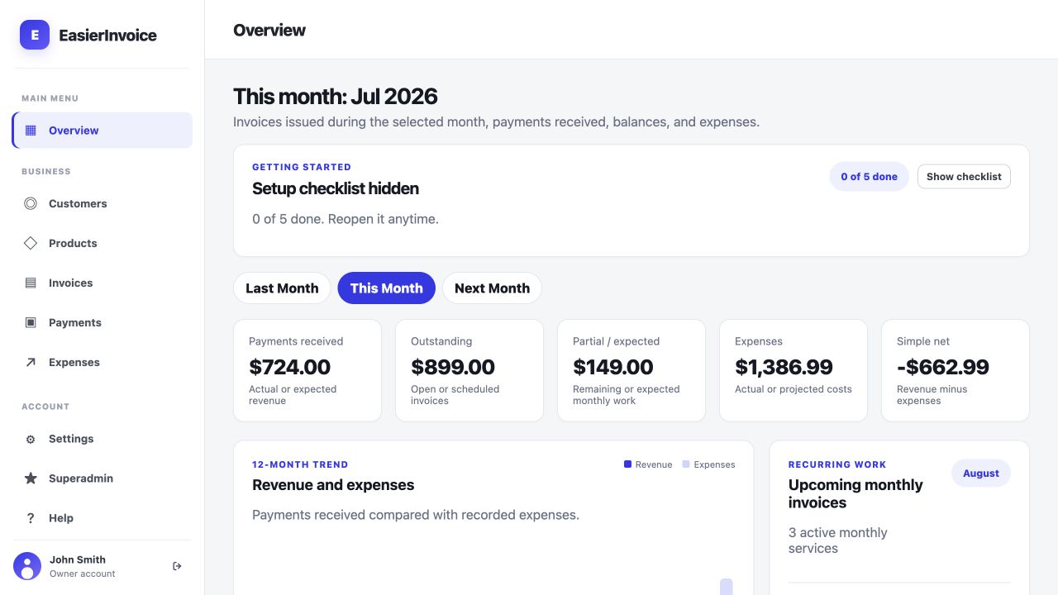The height and width of the screenshot is (595, 1058).
Task: Click the August badge in Recurring Work
Action: point(981,474)
